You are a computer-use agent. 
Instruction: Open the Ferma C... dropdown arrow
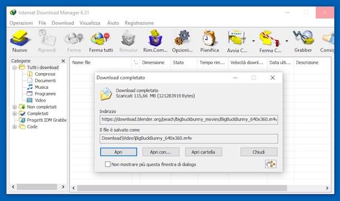click(286, 41)
